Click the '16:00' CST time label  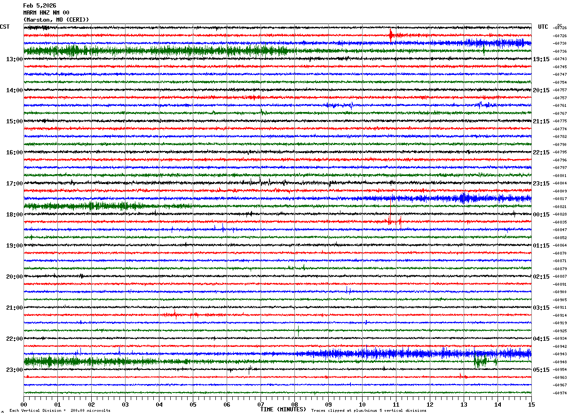point(15,152)
